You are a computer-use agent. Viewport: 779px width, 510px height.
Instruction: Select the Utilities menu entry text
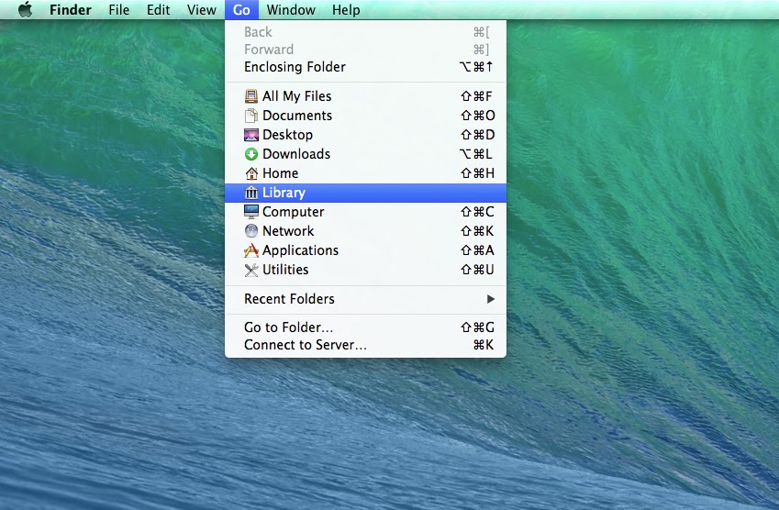(285, 270)
